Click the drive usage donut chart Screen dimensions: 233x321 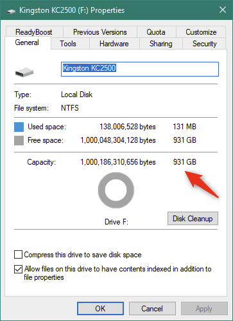point(116,190)
